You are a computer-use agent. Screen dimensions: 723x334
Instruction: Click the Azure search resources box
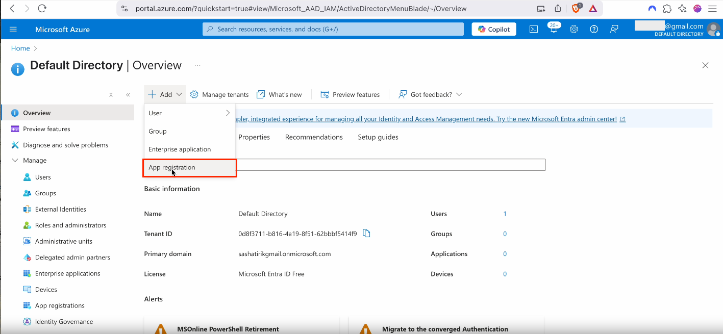point(333,29)
